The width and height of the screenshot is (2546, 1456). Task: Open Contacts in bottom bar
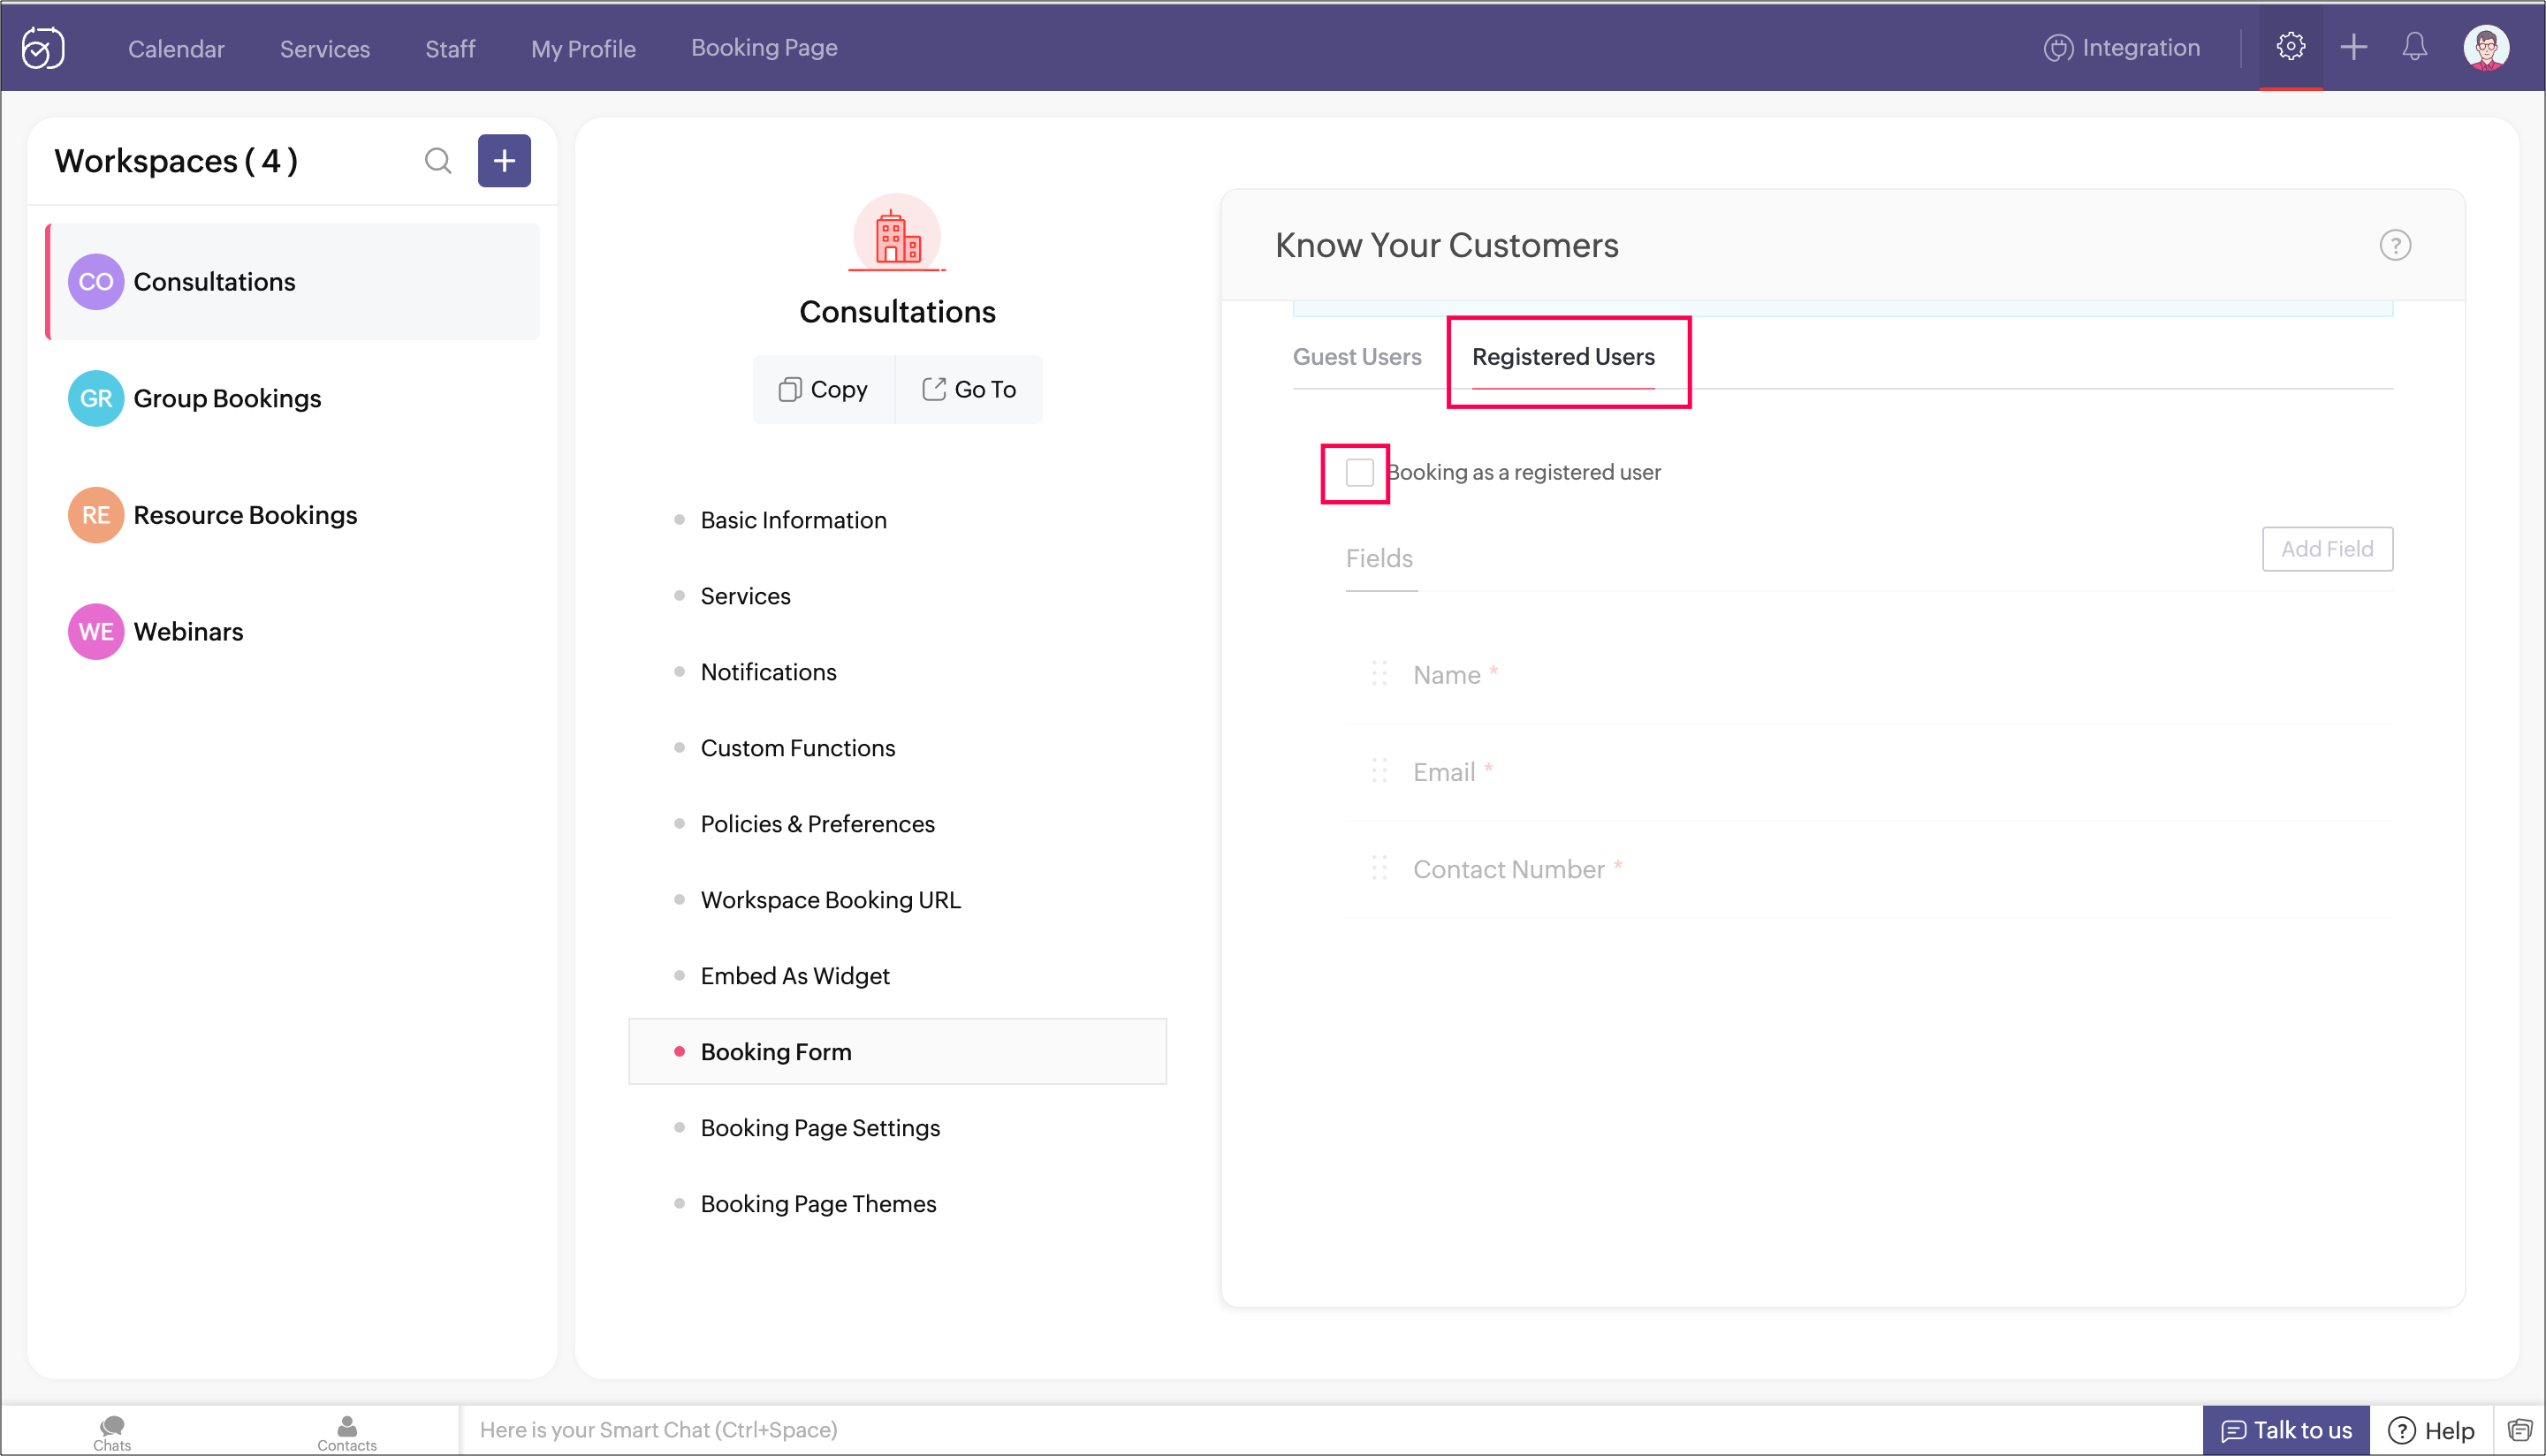coord(346,1431)
